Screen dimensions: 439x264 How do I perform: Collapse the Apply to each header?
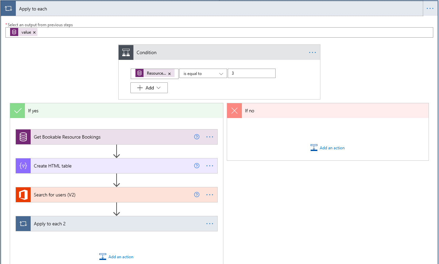219,9
